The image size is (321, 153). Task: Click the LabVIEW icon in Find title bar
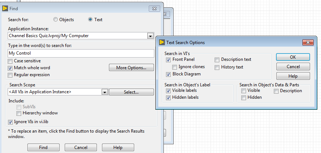pos(5,8)
